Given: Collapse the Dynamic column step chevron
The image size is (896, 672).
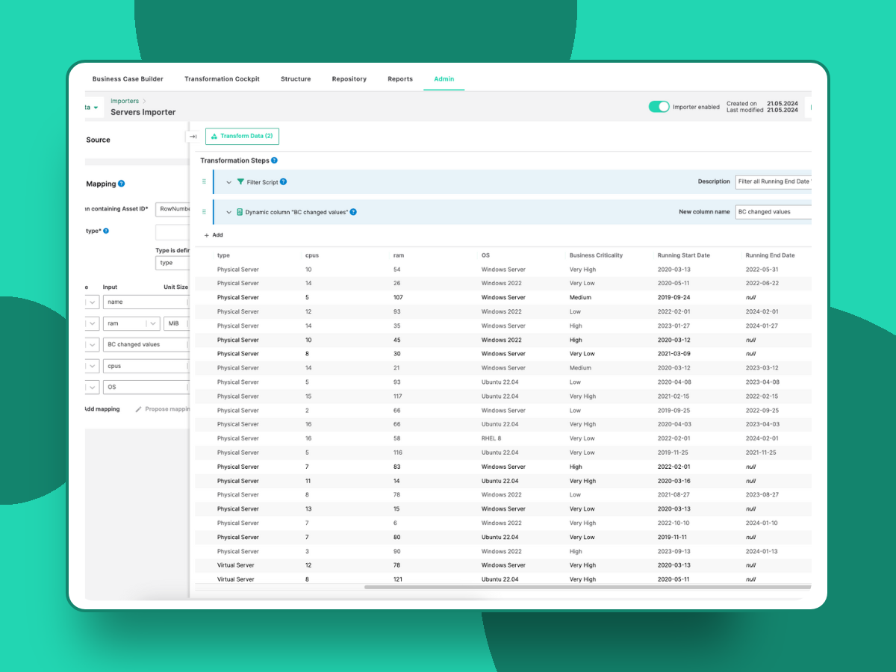Looking at the screenshot, I should [x=229, y=212].
